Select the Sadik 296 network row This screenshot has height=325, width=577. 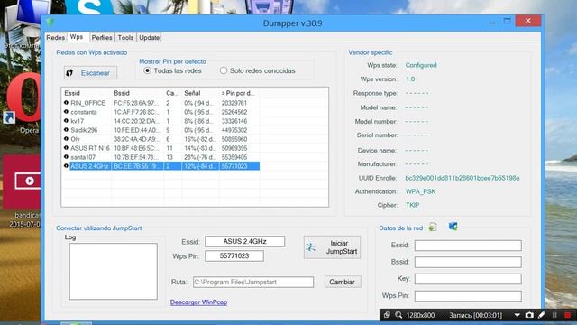[161, 130]
